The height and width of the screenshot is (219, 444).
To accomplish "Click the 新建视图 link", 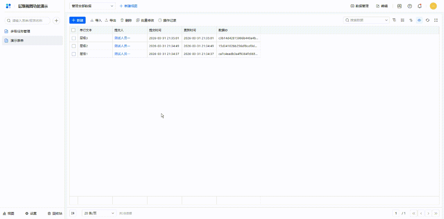I will (128, 6).
